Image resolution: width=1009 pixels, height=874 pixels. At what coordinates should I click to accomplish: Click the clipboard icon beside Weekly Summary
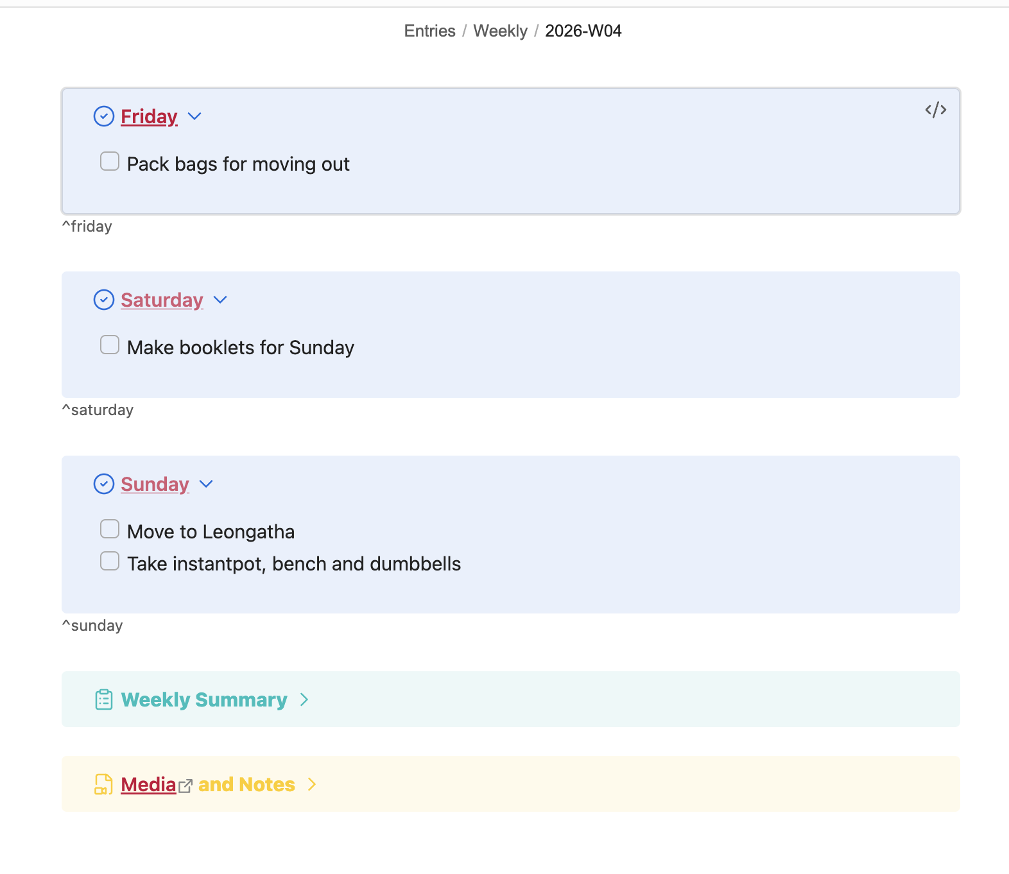104,699
